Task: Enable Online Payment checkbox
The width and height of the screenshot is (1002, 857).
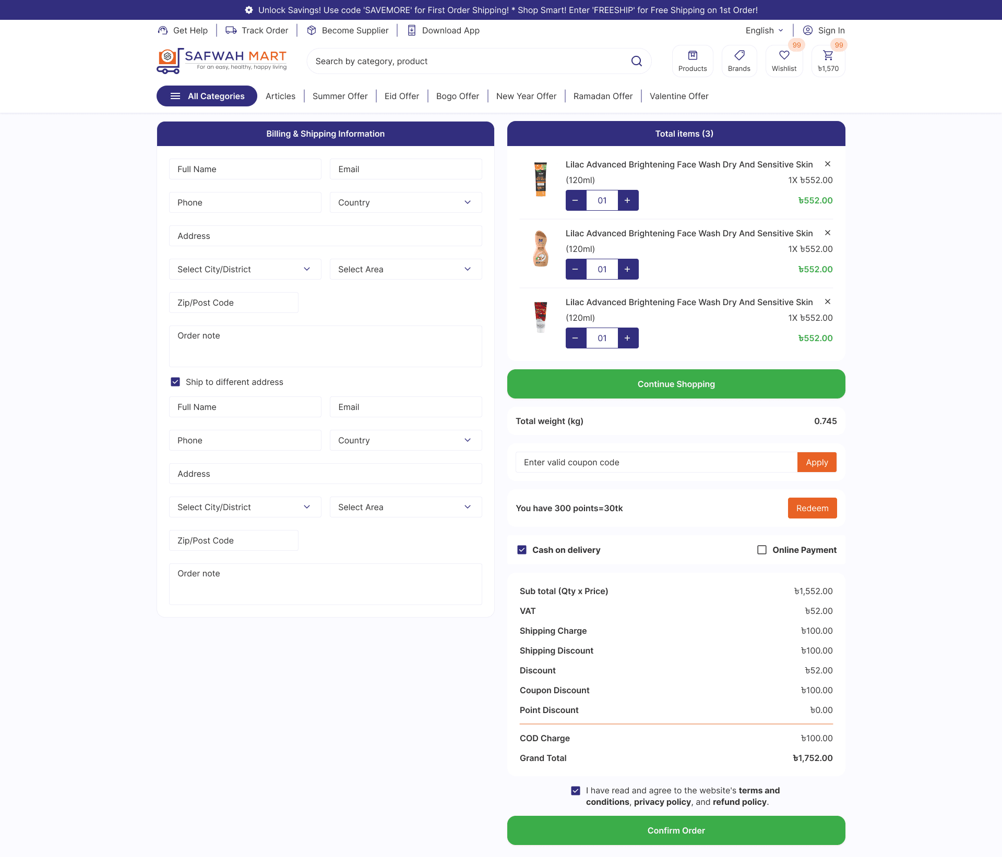Action: [762, 550]
